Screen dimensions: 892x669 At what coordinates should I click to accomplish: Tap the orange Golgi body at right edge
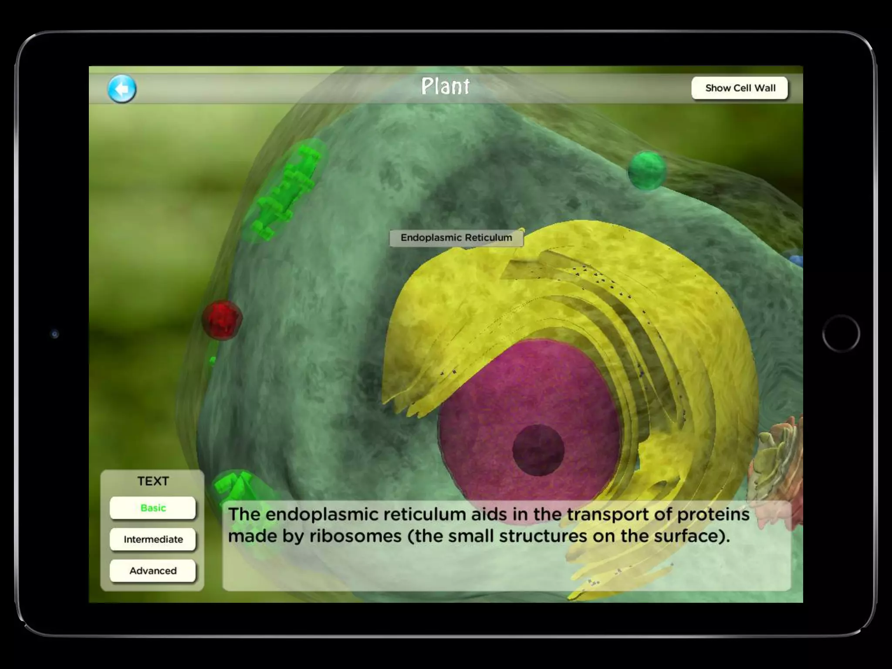click(780, 462)
